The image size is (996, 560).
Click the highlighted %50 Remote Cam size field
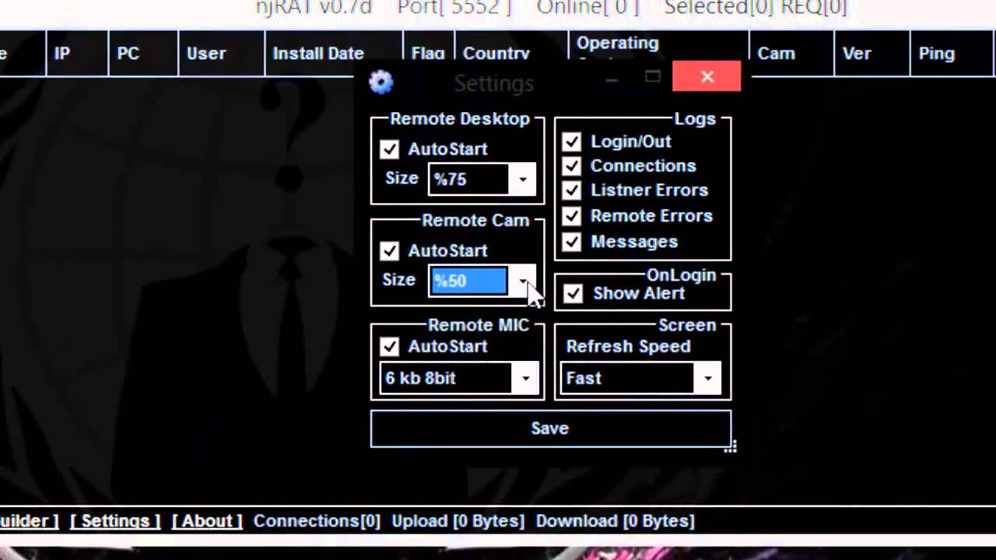[x=469, y=281]
